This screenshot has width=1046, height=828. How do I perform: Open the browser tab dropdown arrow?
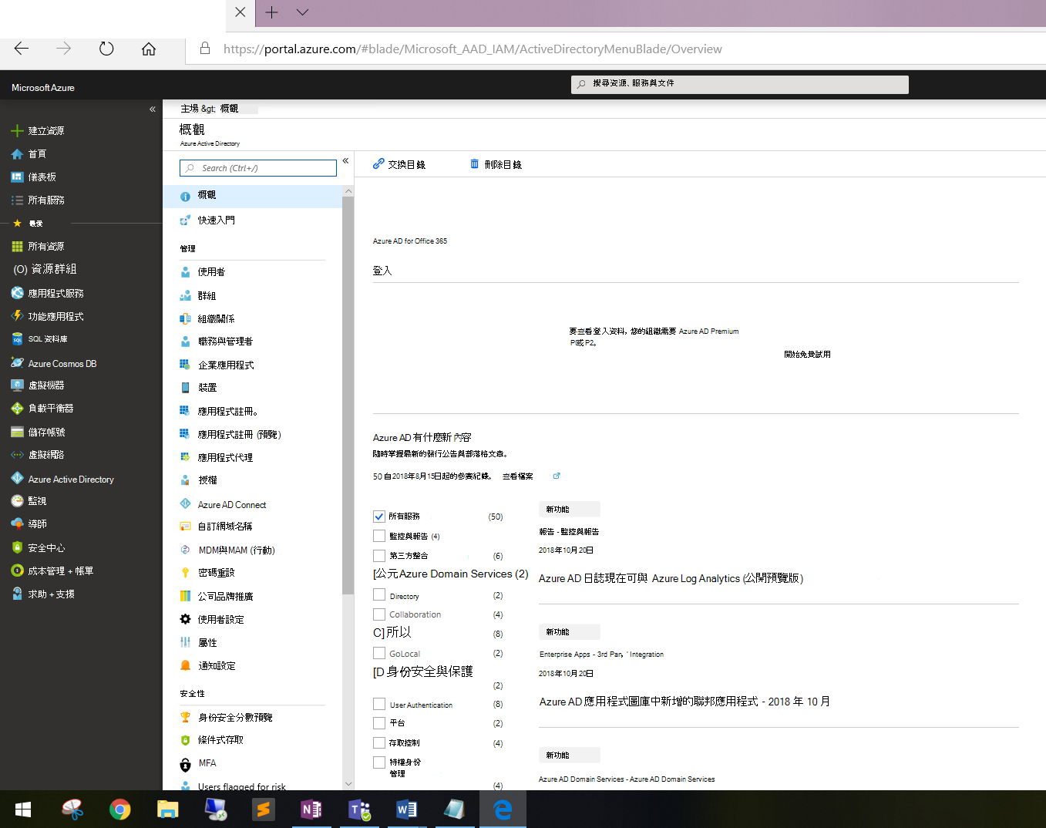point(302,12)
